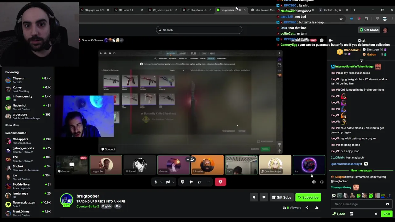Expand the gift leaderboard arrow under Gaben
The height and width of the screenshot is (222, 395).
click(x=362, y=60)
